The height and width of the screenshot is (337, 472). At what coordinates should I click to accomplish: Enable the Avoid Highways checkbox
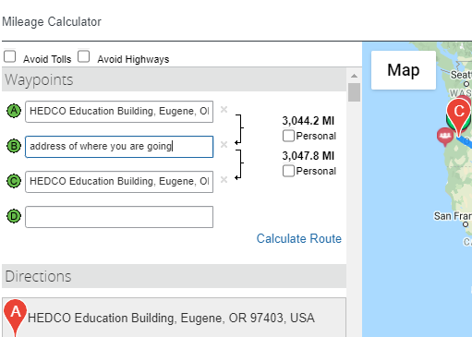tap(84, 56)
